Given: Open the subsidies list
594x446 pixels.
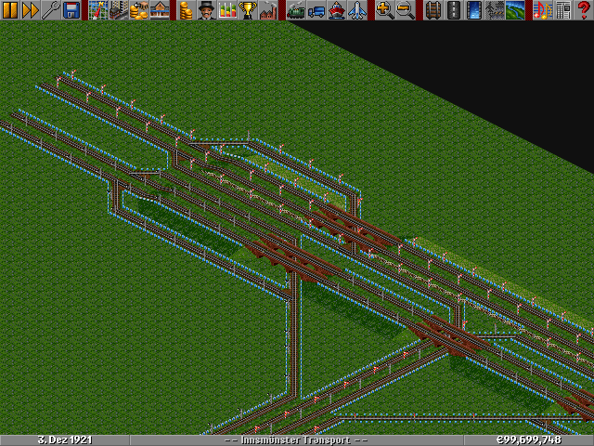Looking at the screenshot, I should point(138,10).
